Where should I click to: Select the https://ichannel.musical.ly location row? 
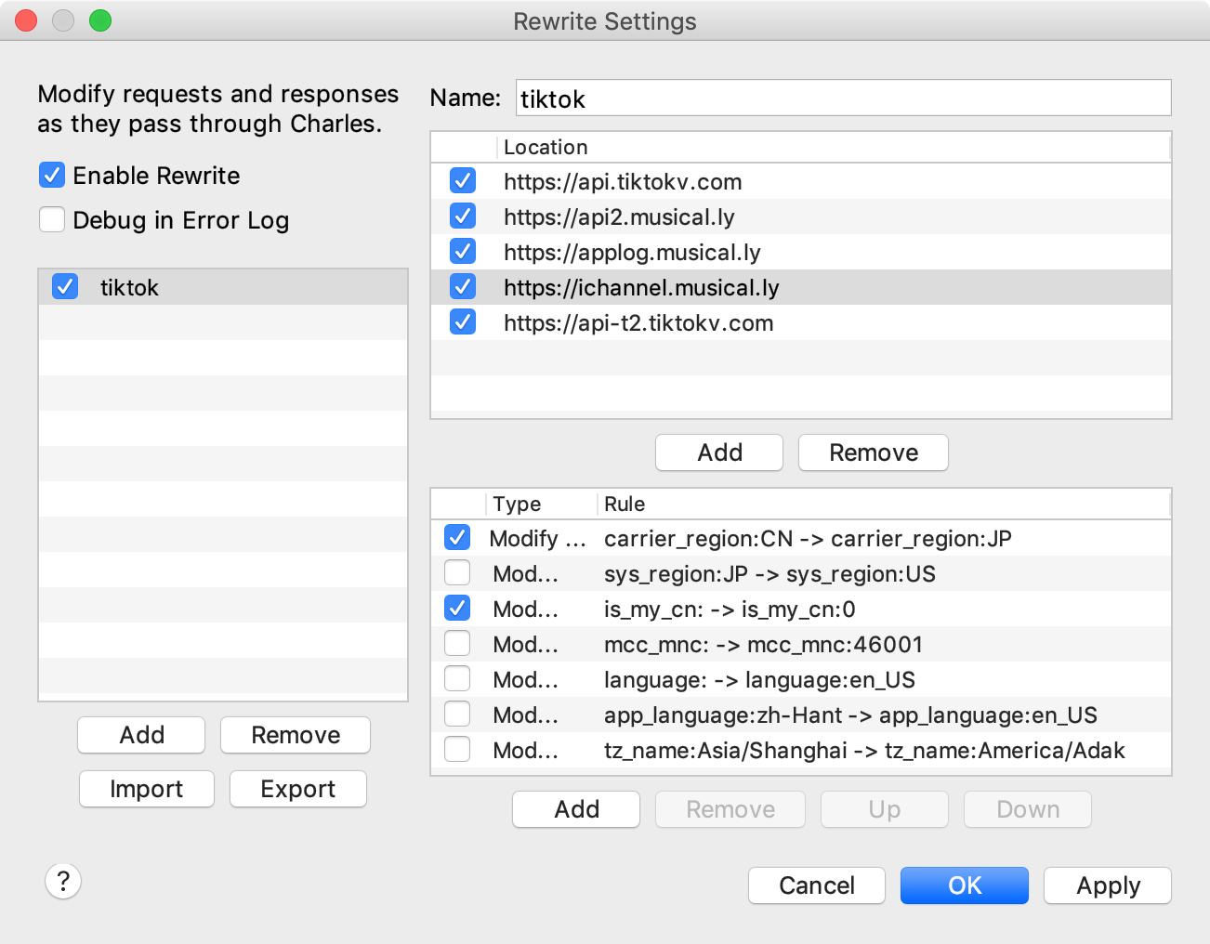(x=801, y=287)
